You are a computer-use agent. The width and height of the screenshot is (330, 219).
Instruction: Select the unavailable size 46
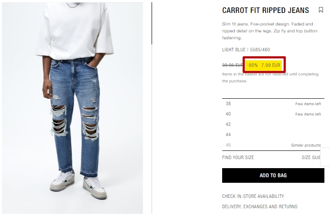tap(228, 145)
